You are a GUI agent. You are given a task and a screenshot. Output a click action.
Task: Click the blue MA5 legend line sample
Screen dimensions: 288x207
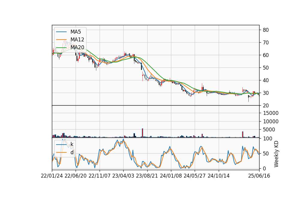[61, 32]
